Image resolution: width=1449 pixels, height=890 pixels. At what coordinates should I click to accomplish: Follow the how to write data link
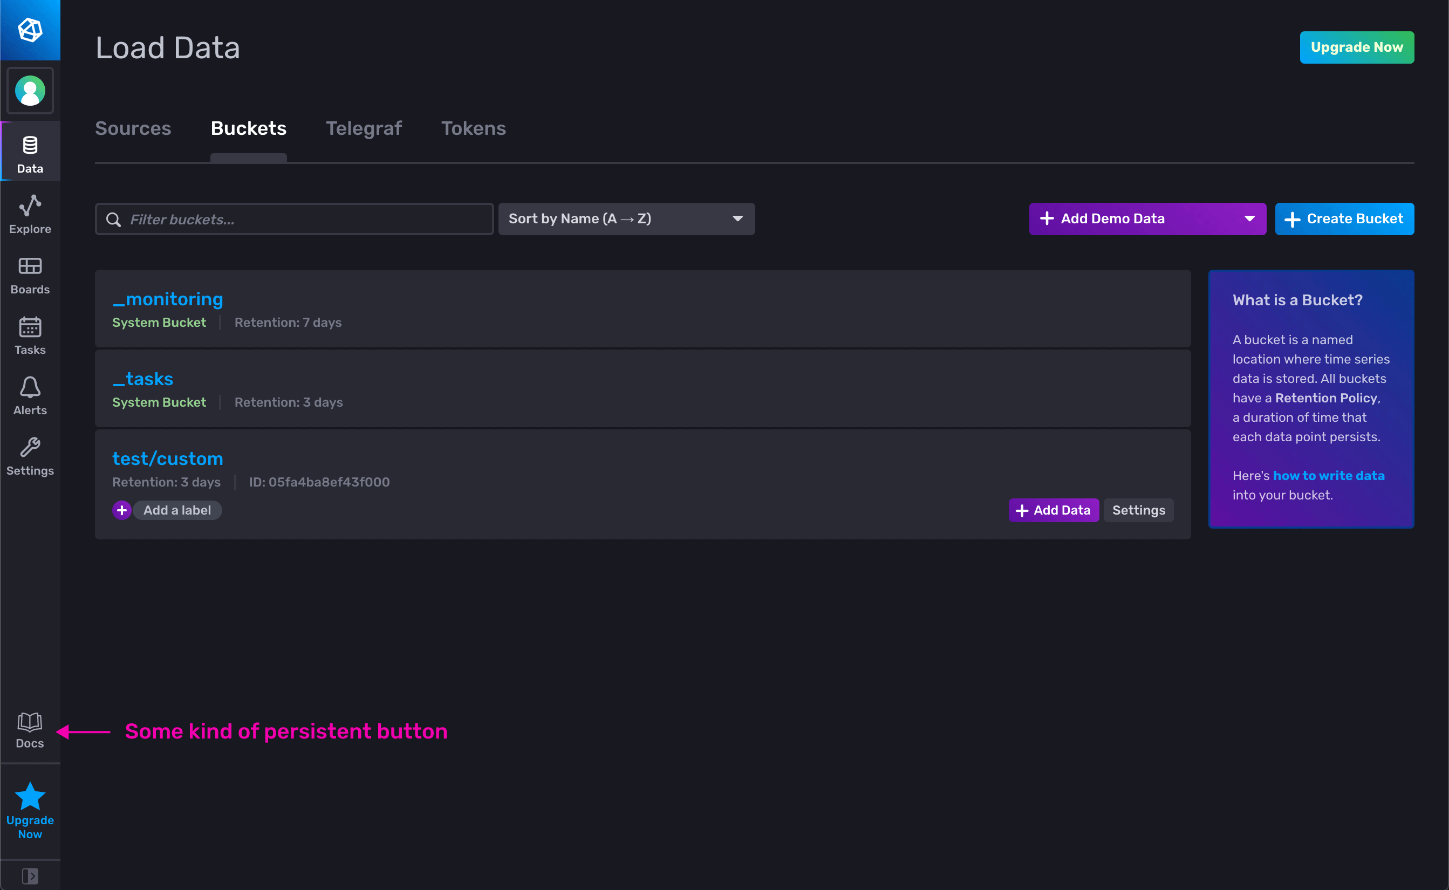(x=1328, y=476)
